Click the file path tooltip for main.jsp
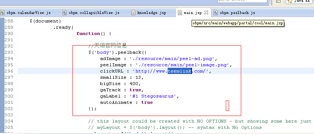314x134 pixels. point(238,23)
